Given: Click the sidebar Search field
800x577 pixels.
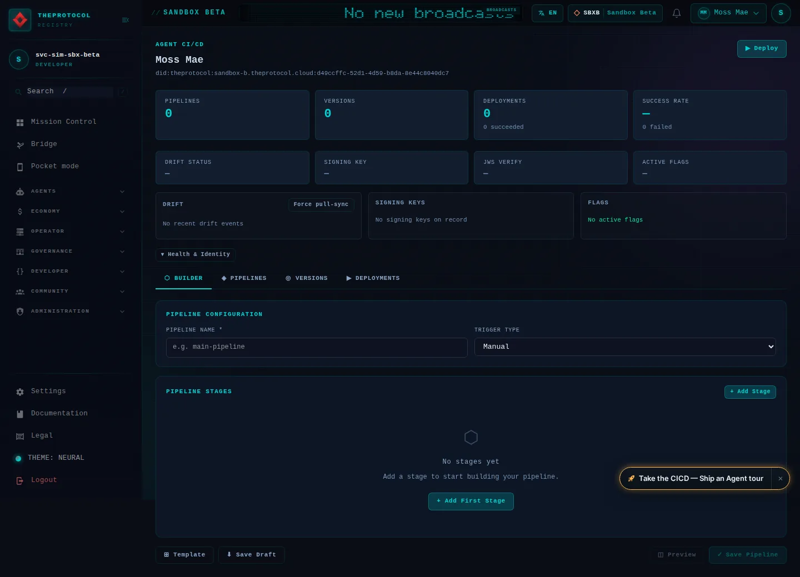Looking at the screenshot, I should pos(70,92).
